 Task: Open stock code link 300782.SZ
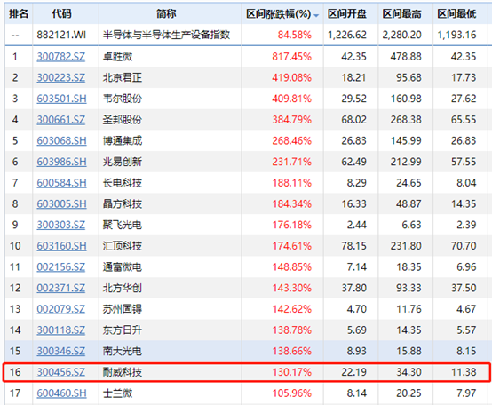coord(61,57)
